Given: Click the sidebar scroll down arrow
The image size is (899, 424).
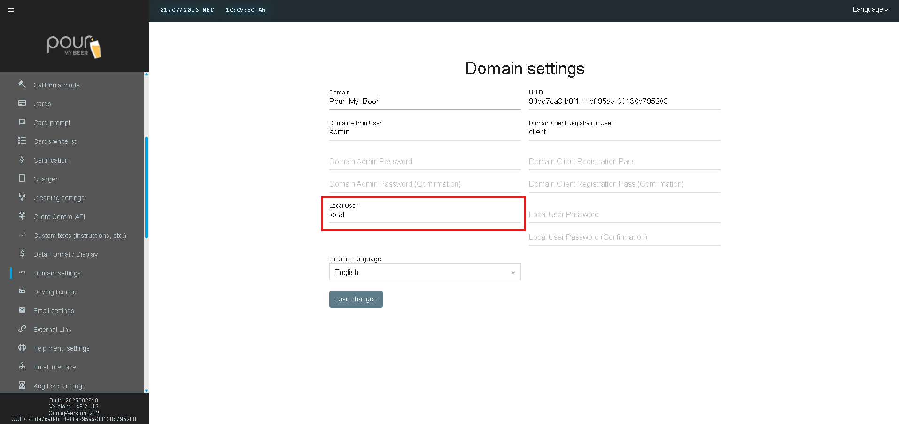Looking at the screenshot, I should click(x=147, y=391).
